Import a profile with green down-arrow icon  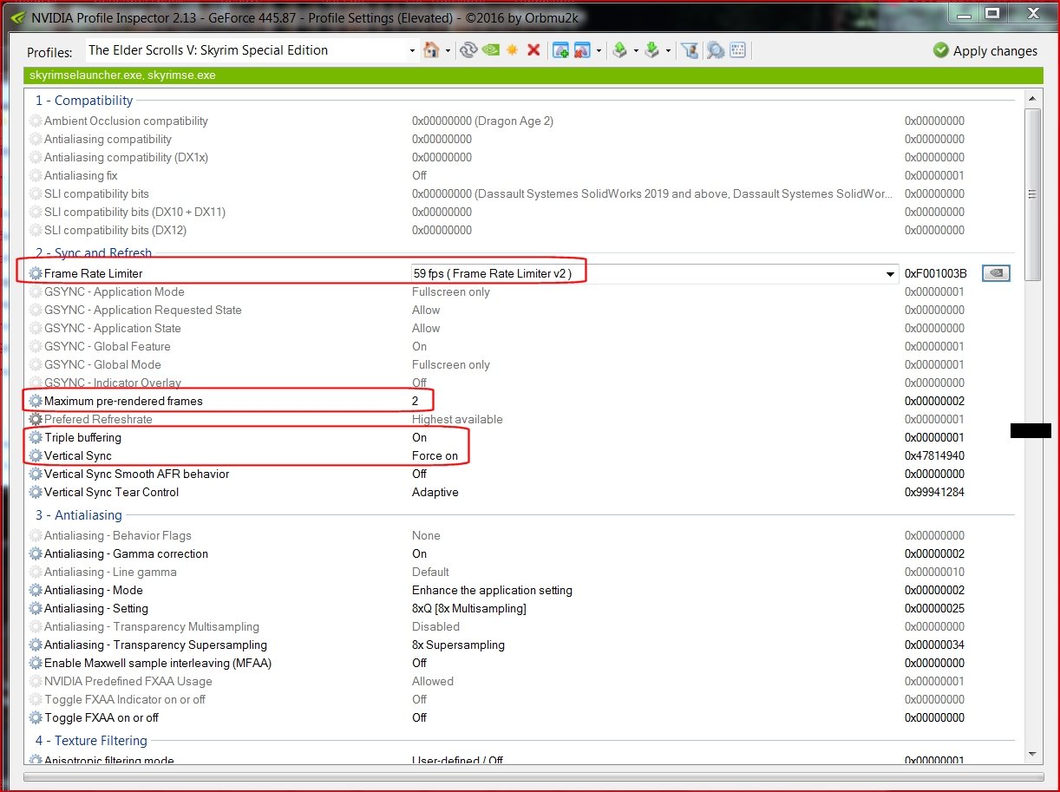(x=652, y=50)
